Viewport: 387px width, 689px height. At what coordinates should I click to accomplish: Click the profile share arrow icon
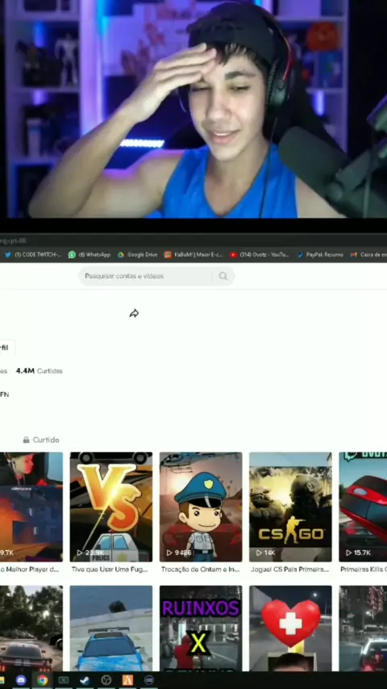[x=134, y=313]
